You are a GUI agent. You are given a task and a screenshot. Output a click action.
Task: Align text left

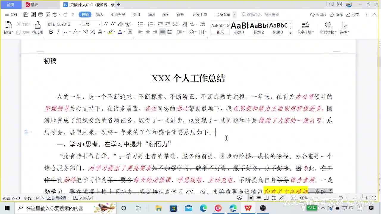click(x=140, y=32)
